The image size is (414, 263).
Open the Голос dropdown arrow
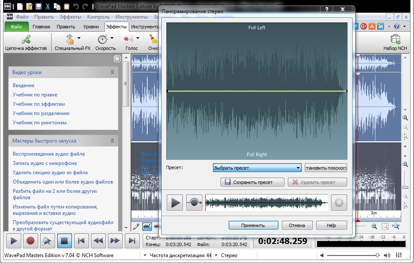[138, 38]
